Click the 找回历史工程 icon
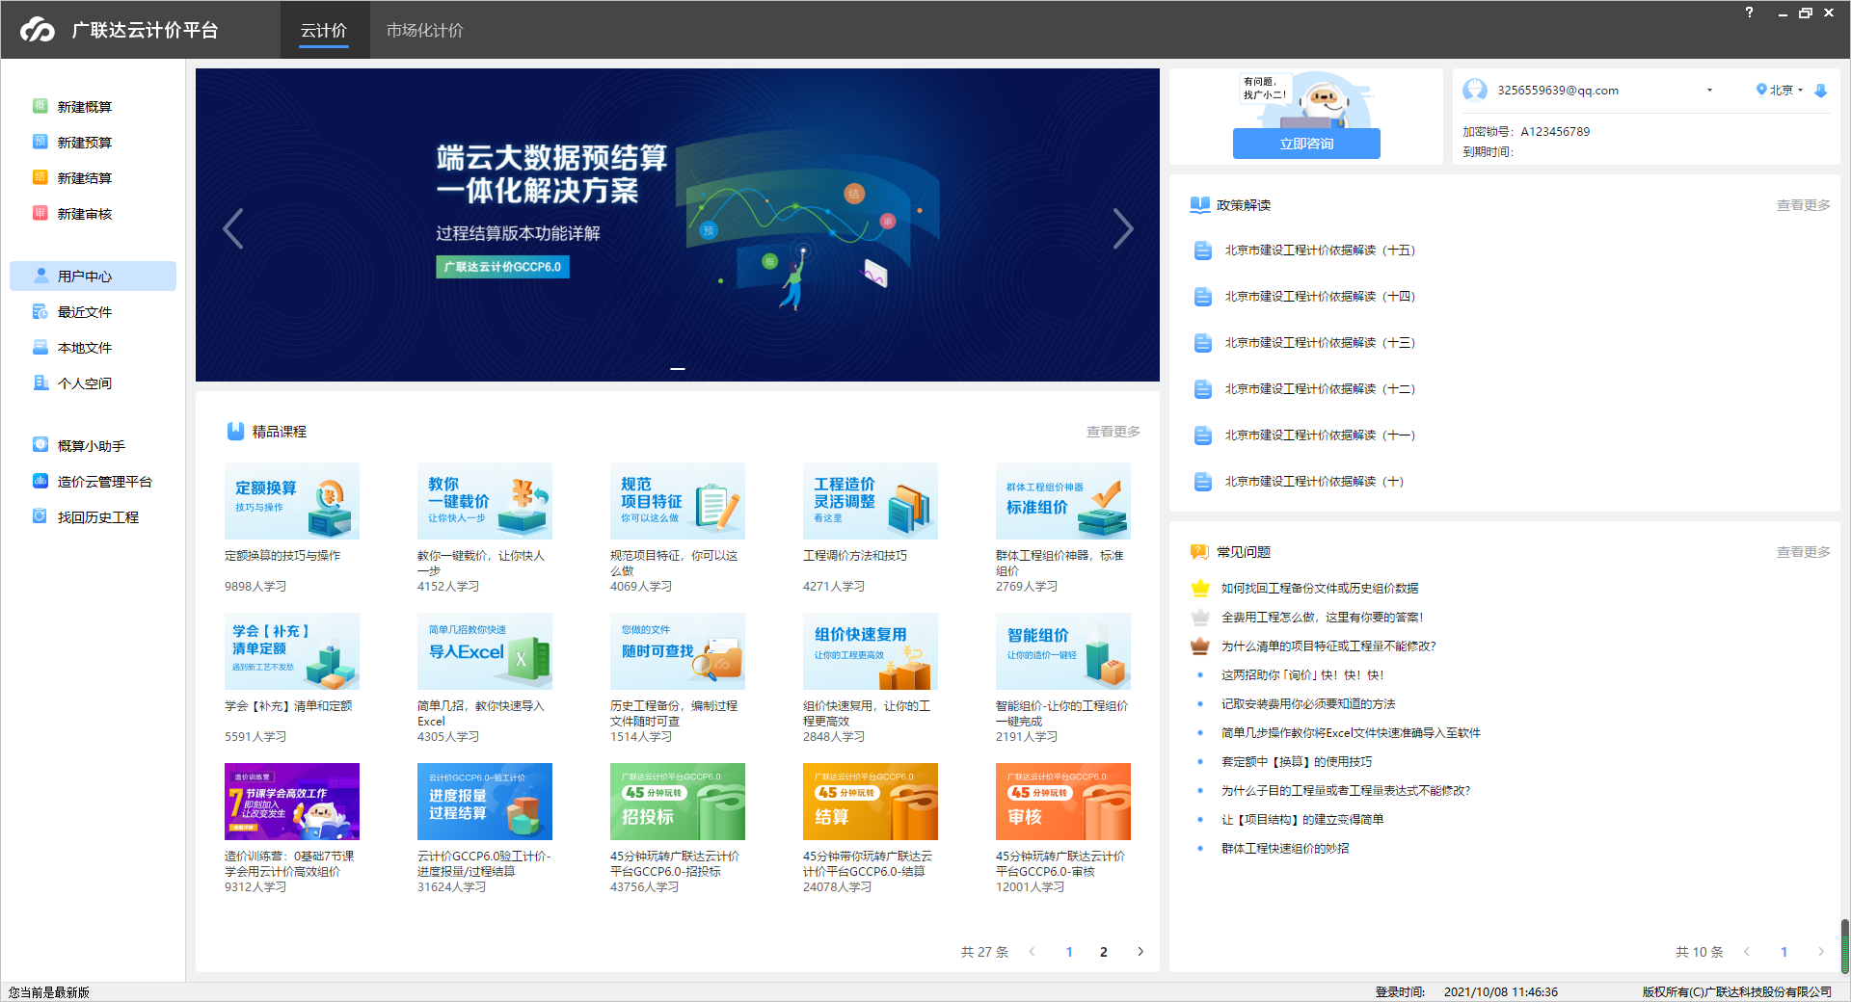This screenshot has width=1851, height=1002. (40, 516)
